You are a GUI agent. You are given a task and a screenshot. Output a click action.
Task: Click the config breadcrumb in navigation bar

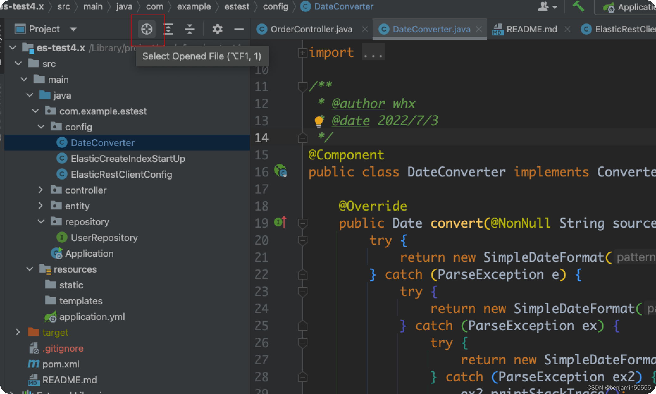(x=275, y=6)
